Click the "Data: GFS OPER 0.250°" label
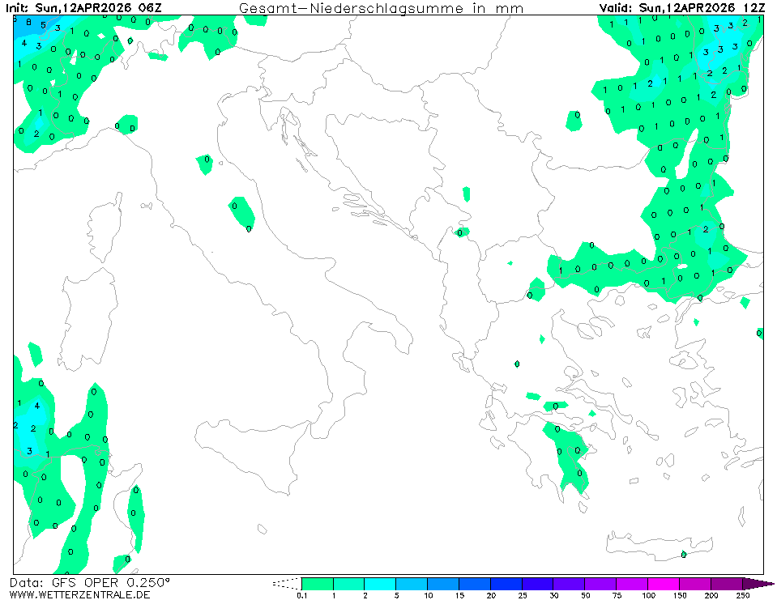The image size is (777, 600). tap(90, 582)
